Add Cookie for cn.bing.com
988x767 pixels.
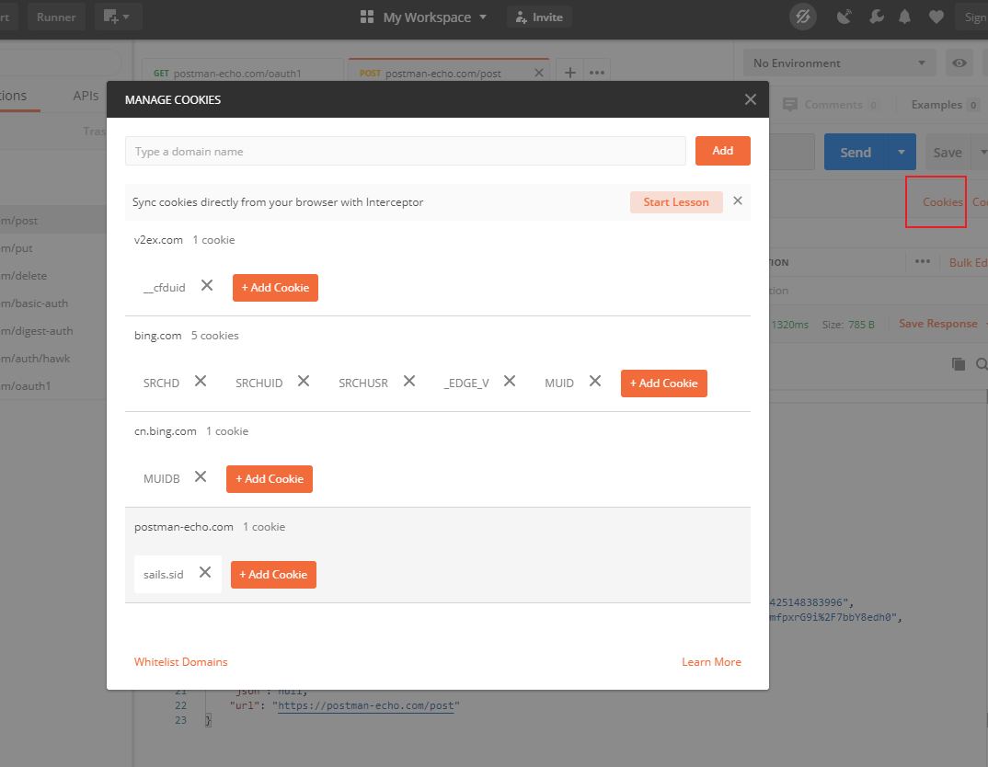[269, 479]
